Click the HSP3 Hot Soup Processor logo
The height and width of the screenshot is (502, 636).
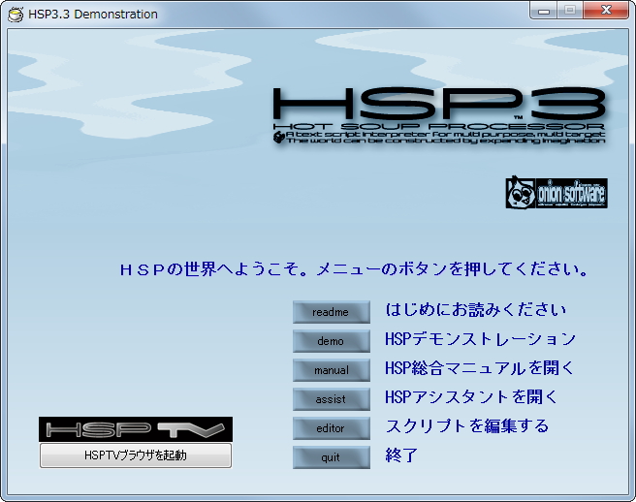439,115
